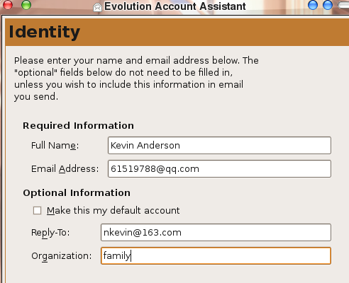
Task: Select the Reply-To field containing nkevin@163.com
Action: pyautogui.click(x=216, y=232)
